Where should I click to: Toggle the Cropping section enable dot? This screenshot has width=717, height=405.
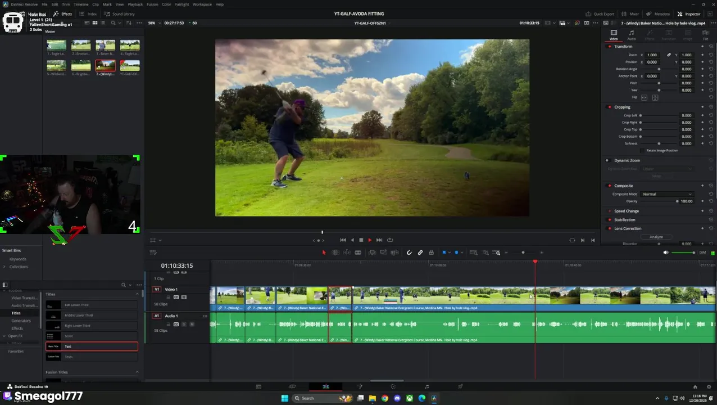[x=610, y=107]
